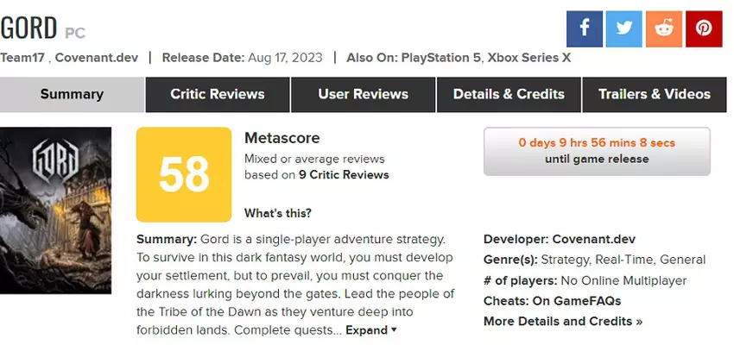
Task: Expand the full game summary
Action: coord(371,329)
